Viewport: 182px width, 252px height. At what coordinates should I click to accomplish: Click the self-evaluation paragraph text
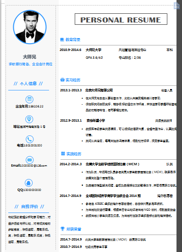[29, 230]
